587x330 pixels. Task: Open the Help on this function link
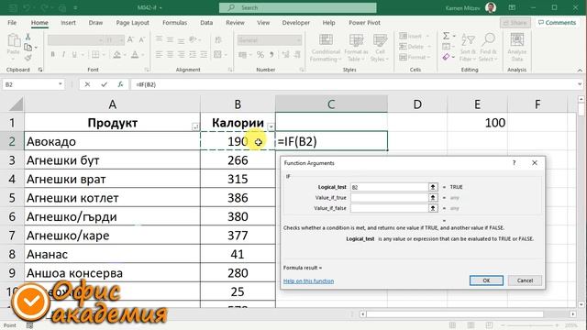[x=308, y=281]
